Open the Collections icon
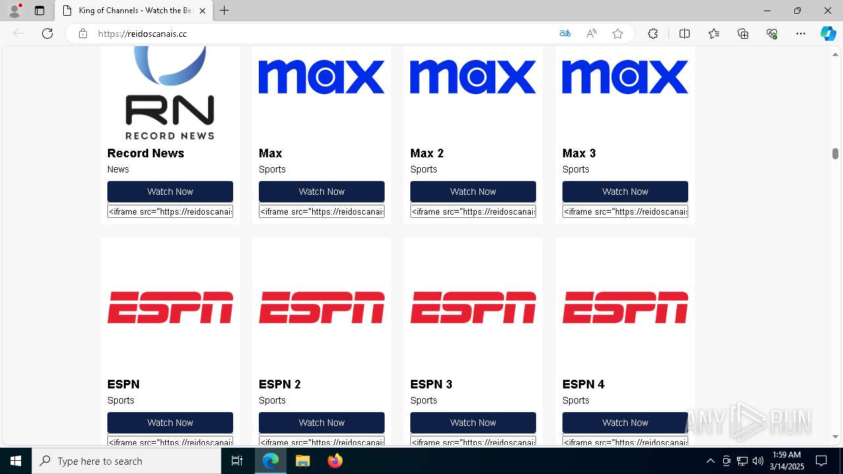Screen dimensions: 843x474 (743, 34)
